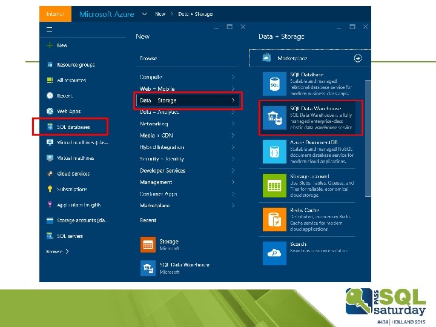436x327 pixels.
Task: Click the Marketplace arrow circle icon
Action: [x=358, y=58]
